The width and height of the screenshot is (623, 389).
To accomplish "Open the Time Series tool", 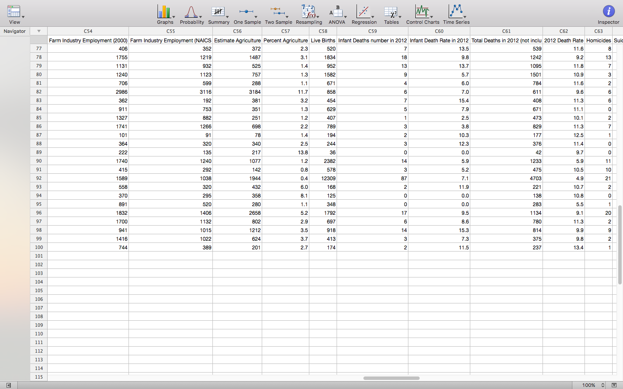I will click(x=456, y=15).
